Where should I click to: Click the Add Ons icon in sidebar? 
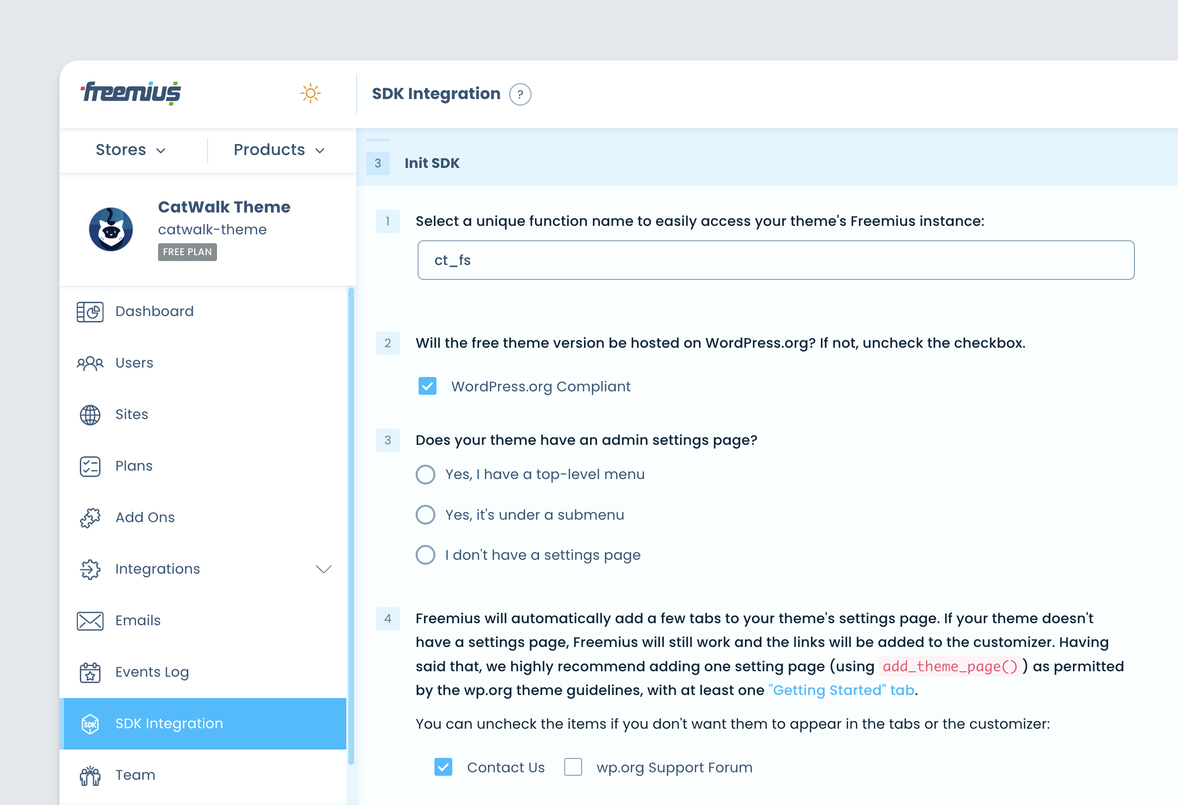(x=91, y=518)
